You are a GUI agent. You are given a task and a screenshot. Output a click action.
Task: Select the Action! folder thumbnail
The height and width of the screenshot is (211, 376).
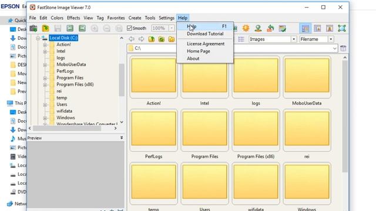154,77
